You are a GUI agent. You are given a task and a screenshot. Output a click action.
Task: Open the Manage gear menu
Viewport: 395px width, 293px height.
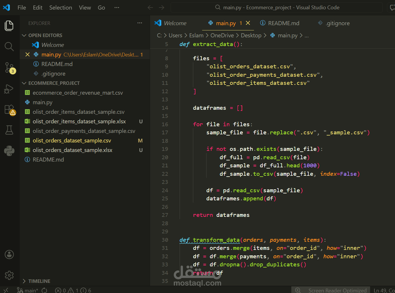[x=9, y=275]
